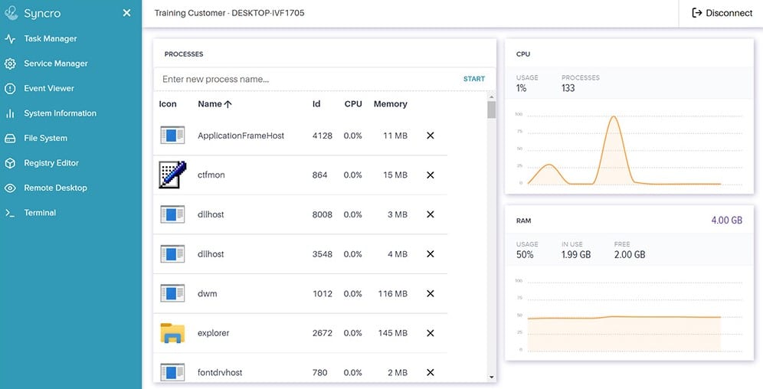Kill the ctfmon process
This screenshot has width=763, height=389.
[431, 175]
